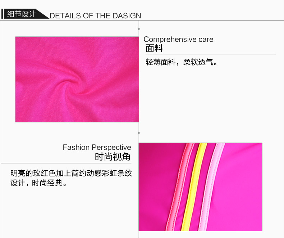Image resolution: width=284 pixels, height=238 pixels.
Task: Click the black vertical bar beside 细节设计
Action: click(2, 14)
